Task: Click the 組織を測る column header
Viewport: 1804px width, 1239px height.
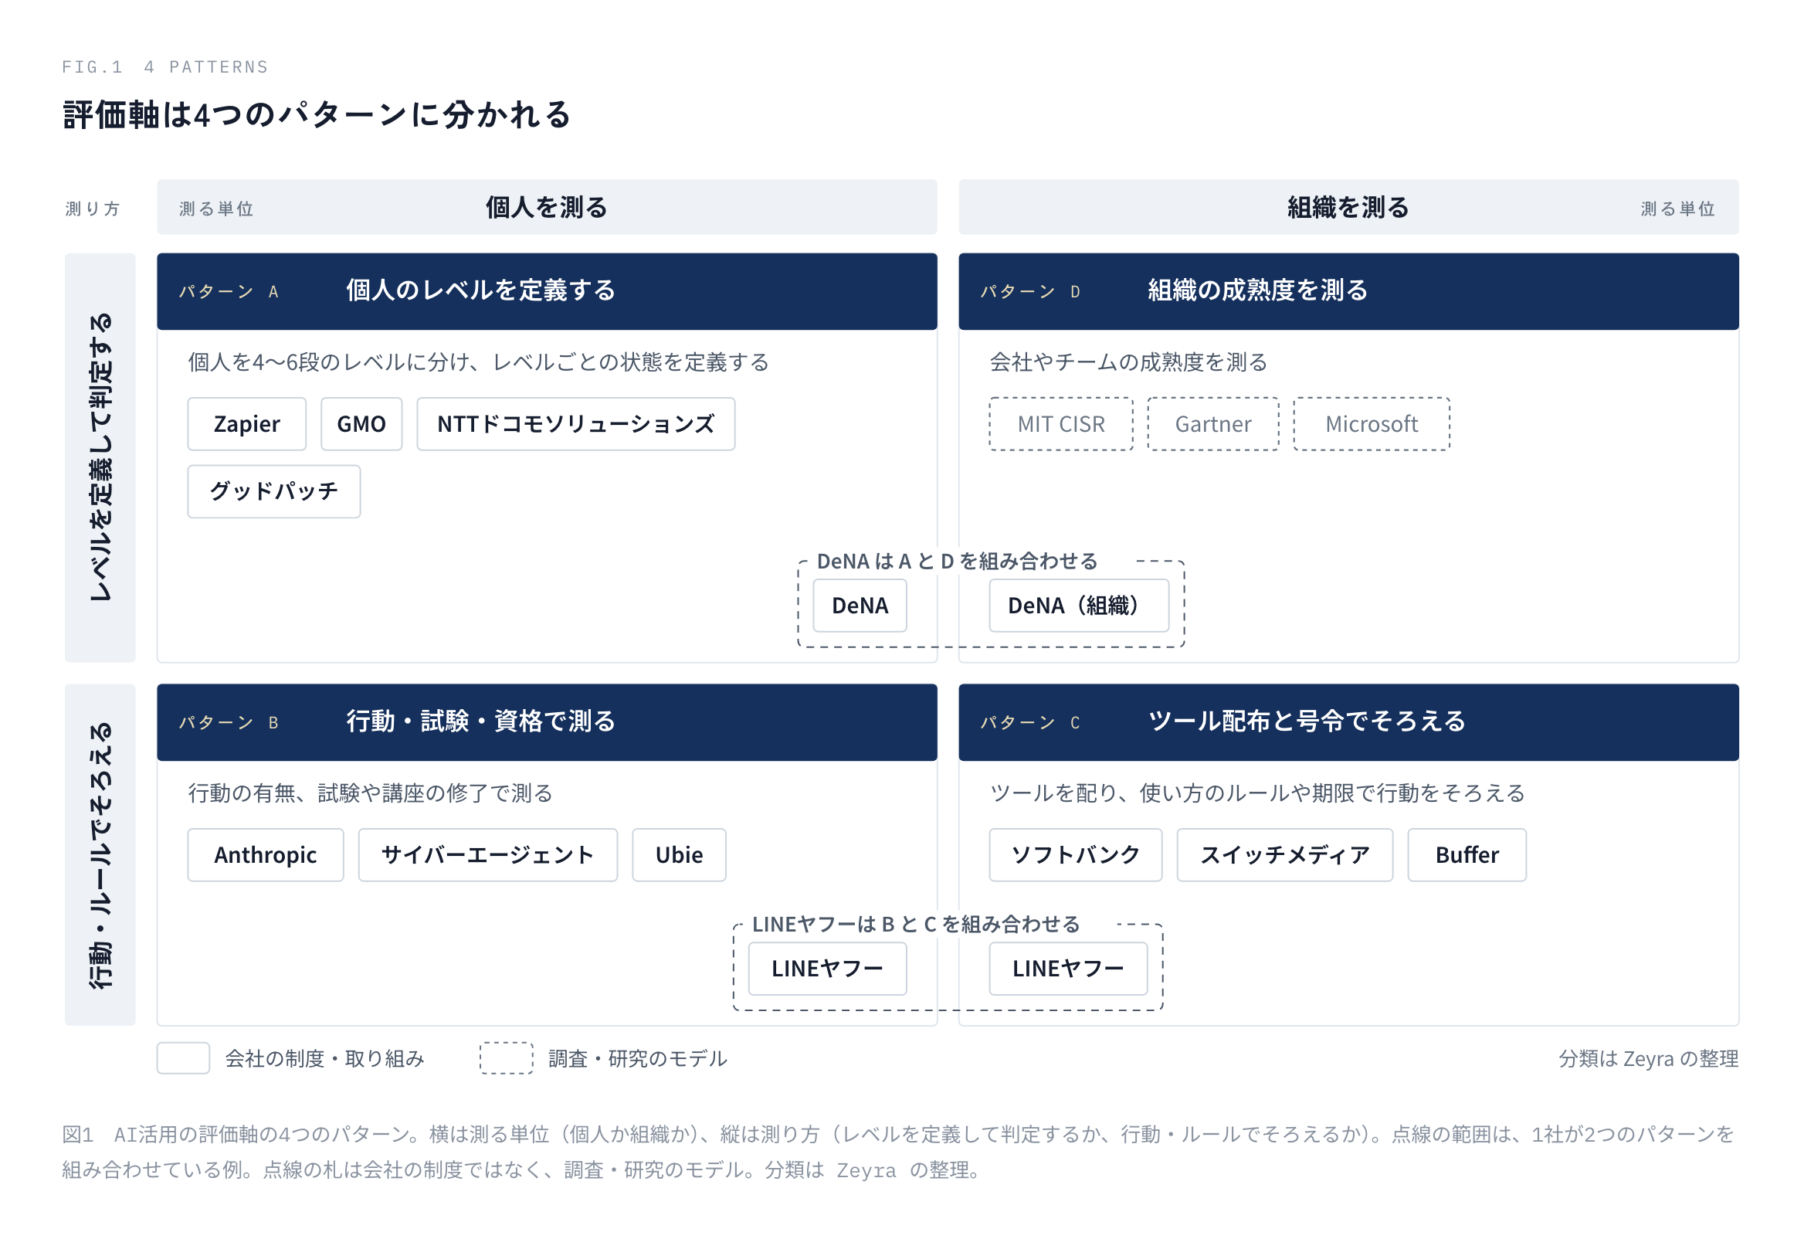Action: point(1349,207)
